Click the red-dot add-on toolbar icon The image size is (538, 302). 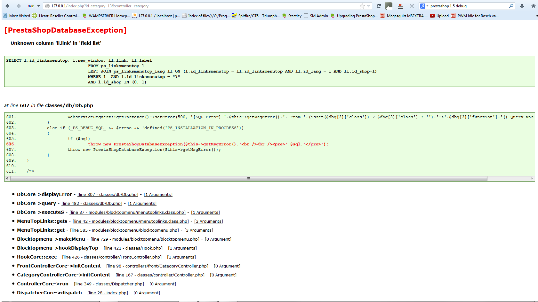point(400,6)
